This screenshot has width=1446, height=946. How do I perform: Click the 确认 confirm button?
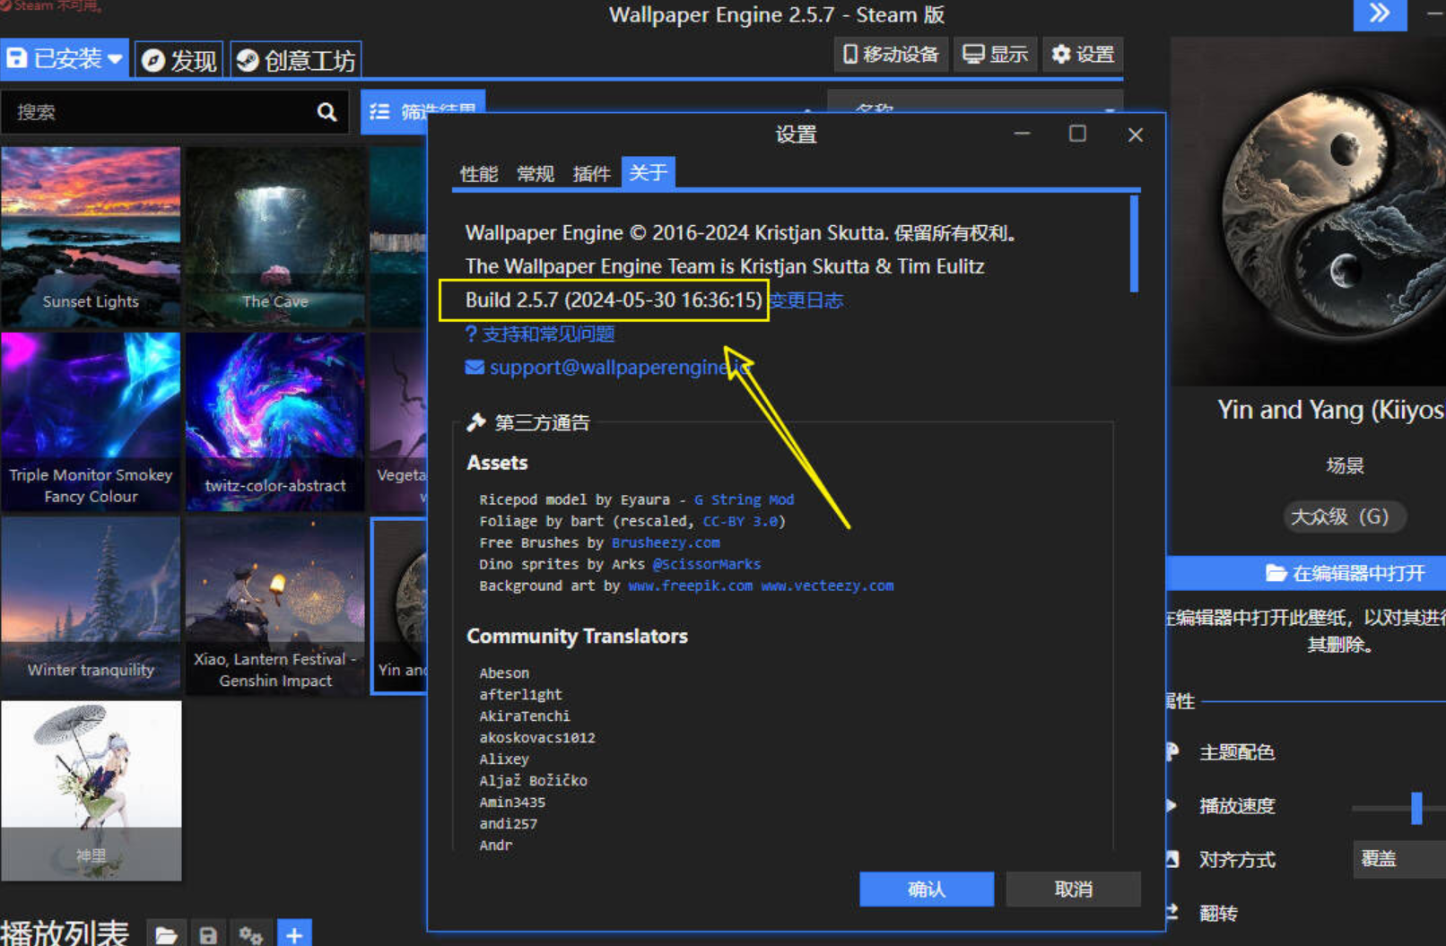[927, 889]
